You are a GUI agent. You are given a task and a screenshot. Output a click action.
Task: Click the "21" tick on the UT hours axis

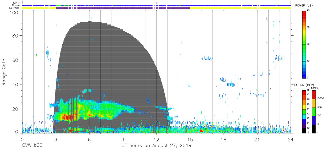coord(257,140)
